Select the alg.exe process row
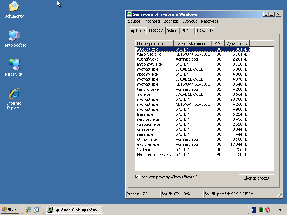The image size is (287, 215). pyautogui.click(x=193, y=94)
